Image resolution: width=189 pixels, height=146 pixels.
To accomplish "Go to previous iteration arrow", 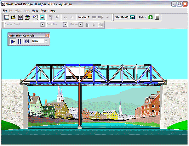I will pyautogui.click(x=94, y=17).
